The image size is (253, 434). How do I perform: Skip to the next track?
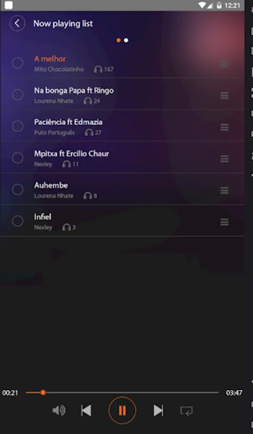tap(158, 410)
